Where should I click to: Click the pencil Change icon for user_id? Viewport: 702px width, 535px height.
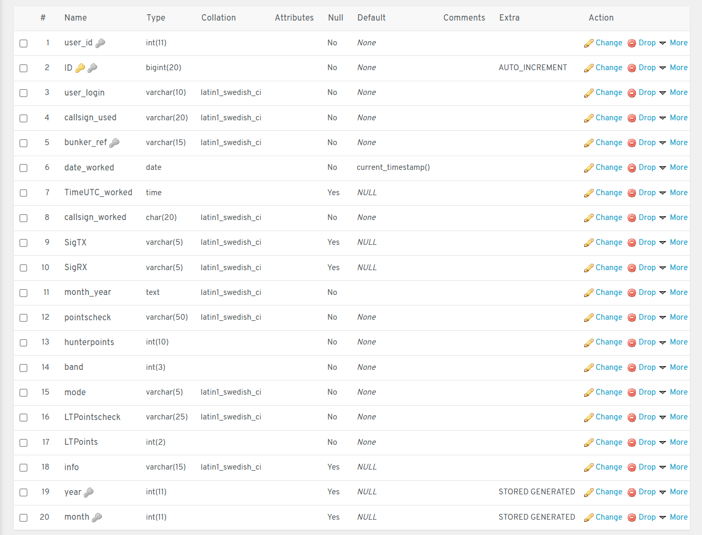pos(589,43)
